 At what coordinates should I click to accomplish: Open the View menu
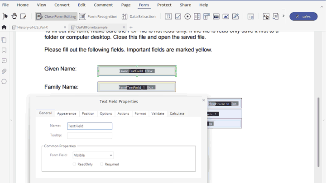(41, 5)
